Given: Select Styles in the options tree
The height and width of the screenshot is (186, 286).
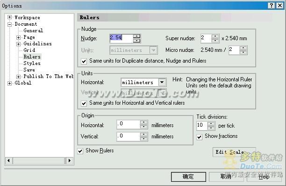Looking at the screenshot, I should point(32,63).
